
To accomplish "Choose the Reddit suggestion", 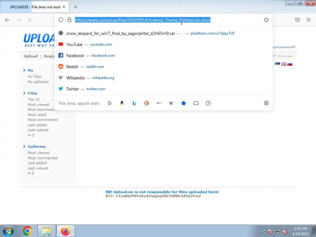I will [x=164, y=67].
